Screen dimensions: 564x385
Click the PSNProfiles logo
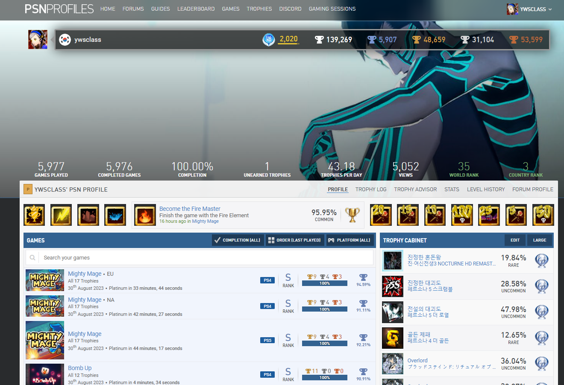coord(59,9)
